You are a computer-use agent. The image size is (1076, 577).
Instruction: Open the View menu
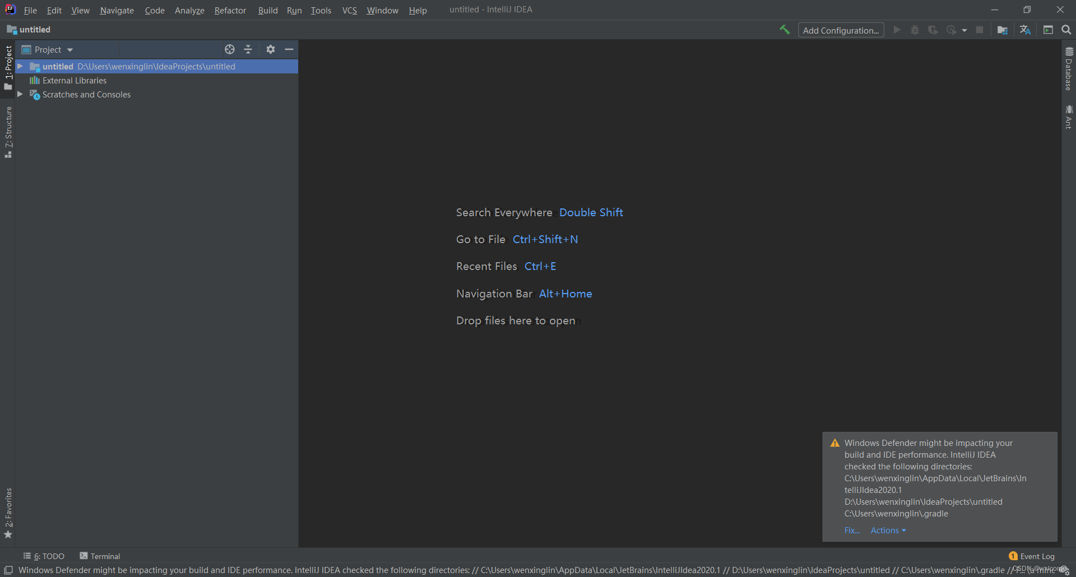(x=80, y=10)
